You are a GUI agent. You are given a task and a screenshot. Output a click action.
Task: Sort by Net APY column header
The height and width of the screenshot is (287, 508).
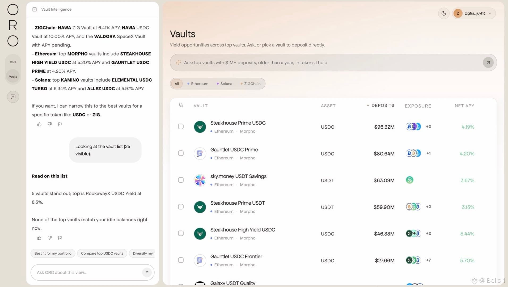point(464,106)
